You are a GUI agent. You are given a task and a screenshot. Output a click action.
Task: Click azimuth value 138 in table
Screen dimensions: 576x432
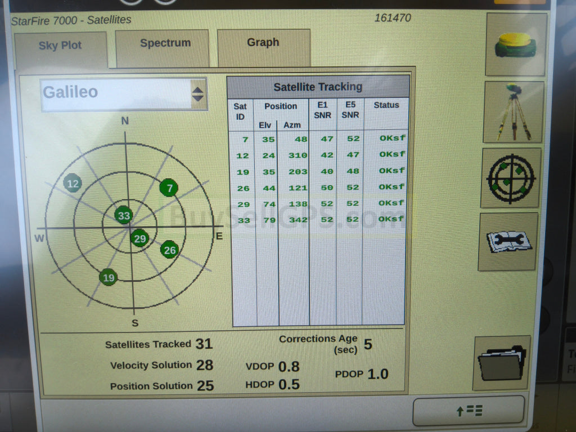pos(298,204)
